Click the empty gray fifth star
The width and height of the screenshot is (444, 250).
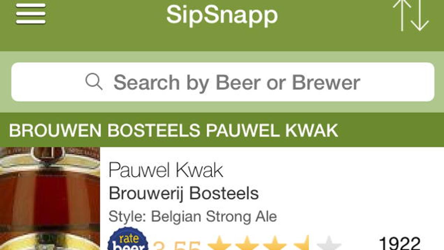pyautogui.click(x=329, y=244)
